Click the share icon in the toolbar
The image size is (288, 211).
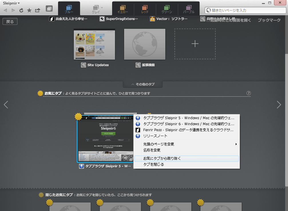(x=38, y=10)
